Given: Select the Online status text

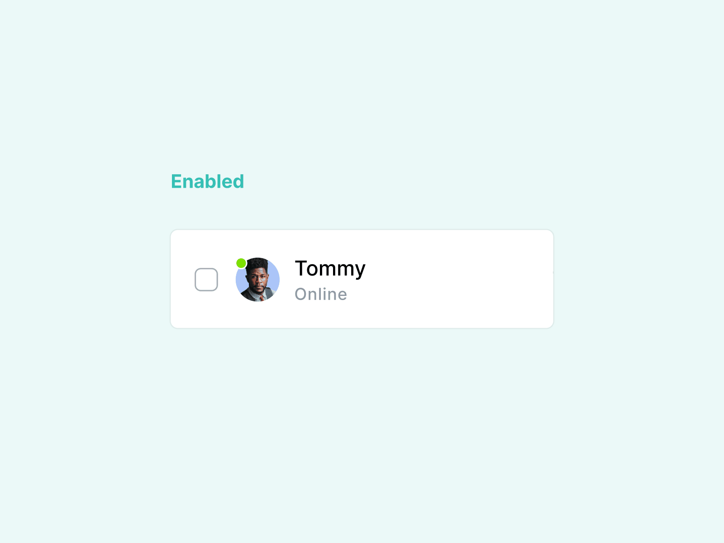Looking at the screenshot, I should 321,294.
